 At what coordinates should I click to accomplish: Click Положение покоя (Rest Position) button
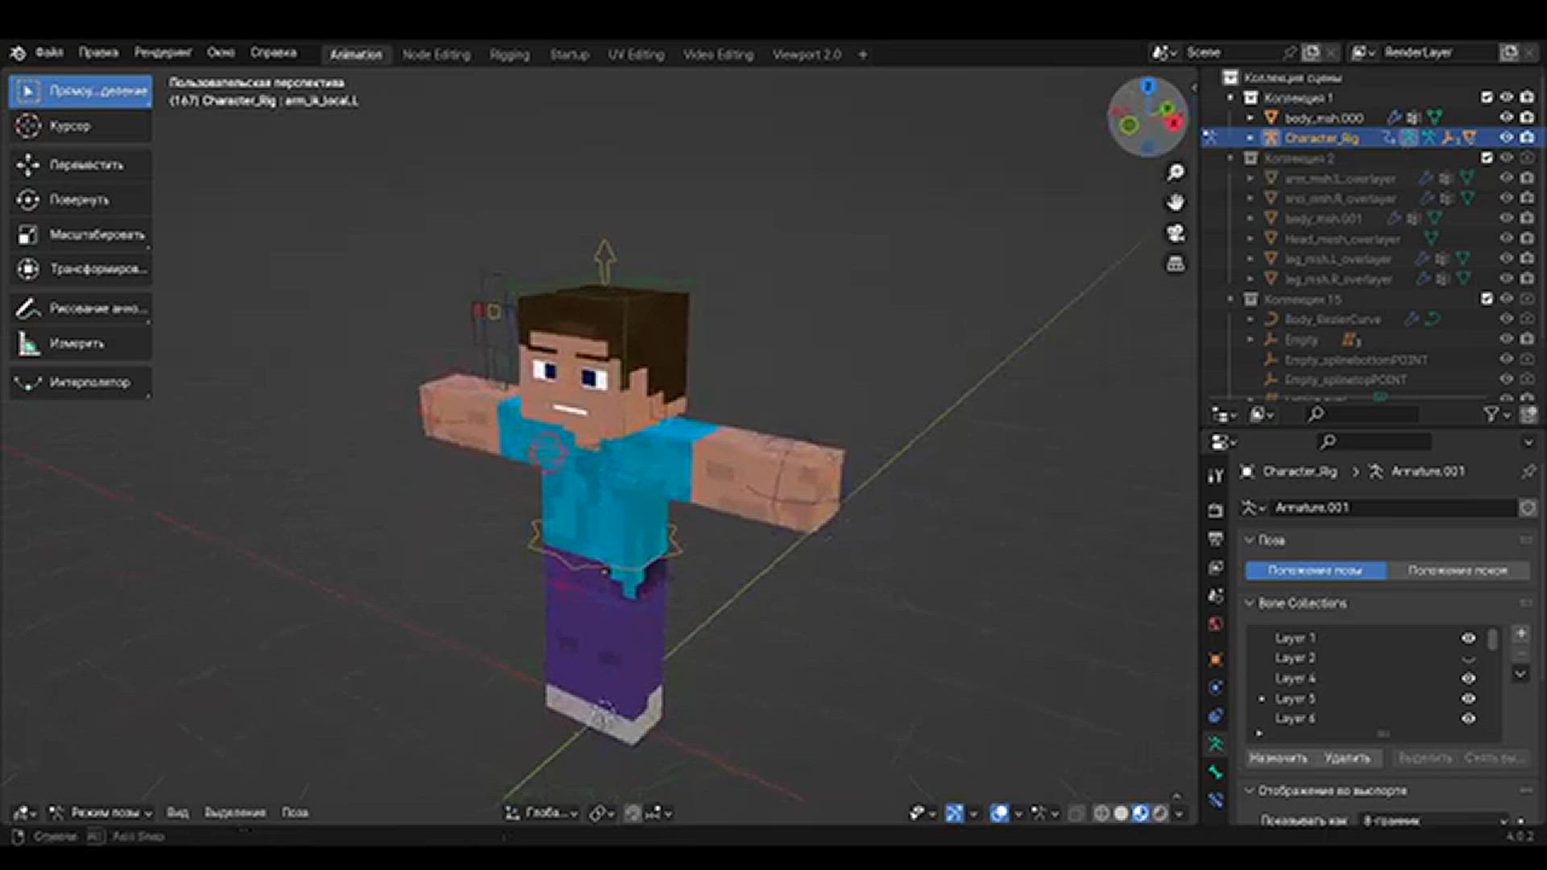click(1458, 570)
